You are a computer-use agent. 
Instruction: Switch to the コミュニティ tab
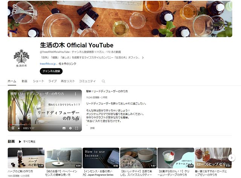click(x=87, y=81)
